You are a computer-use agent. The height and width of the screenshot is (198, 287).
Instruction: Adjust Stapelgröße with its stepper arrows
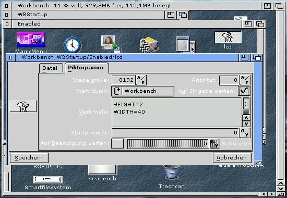(x=141, y=80)
